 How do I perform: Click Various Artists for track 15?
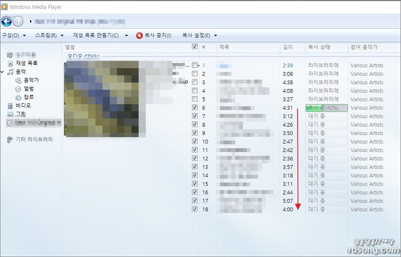367,184
